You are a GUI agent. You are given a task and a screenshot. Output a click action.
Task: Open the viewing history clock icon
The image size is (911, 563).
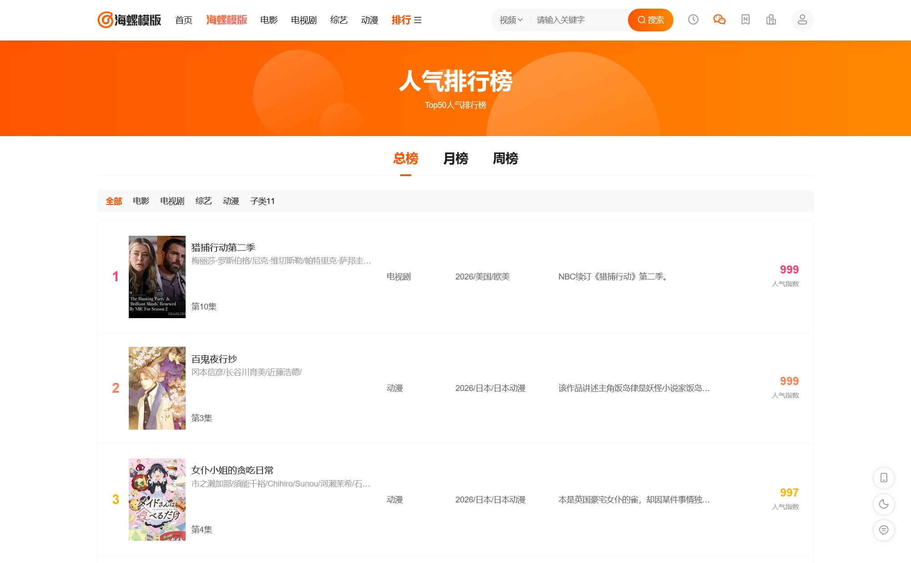tap(693, 20)
